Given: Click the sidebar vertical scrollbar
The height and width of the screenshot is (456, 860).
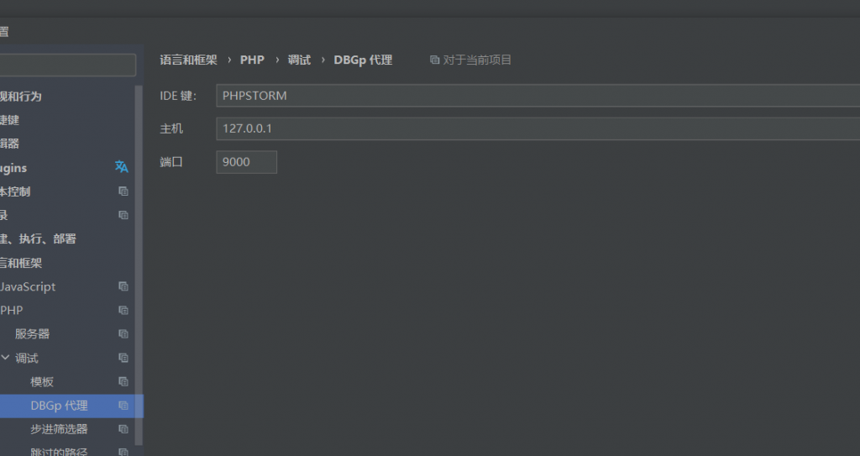Looking at the screenshot, I should point(139,264).
